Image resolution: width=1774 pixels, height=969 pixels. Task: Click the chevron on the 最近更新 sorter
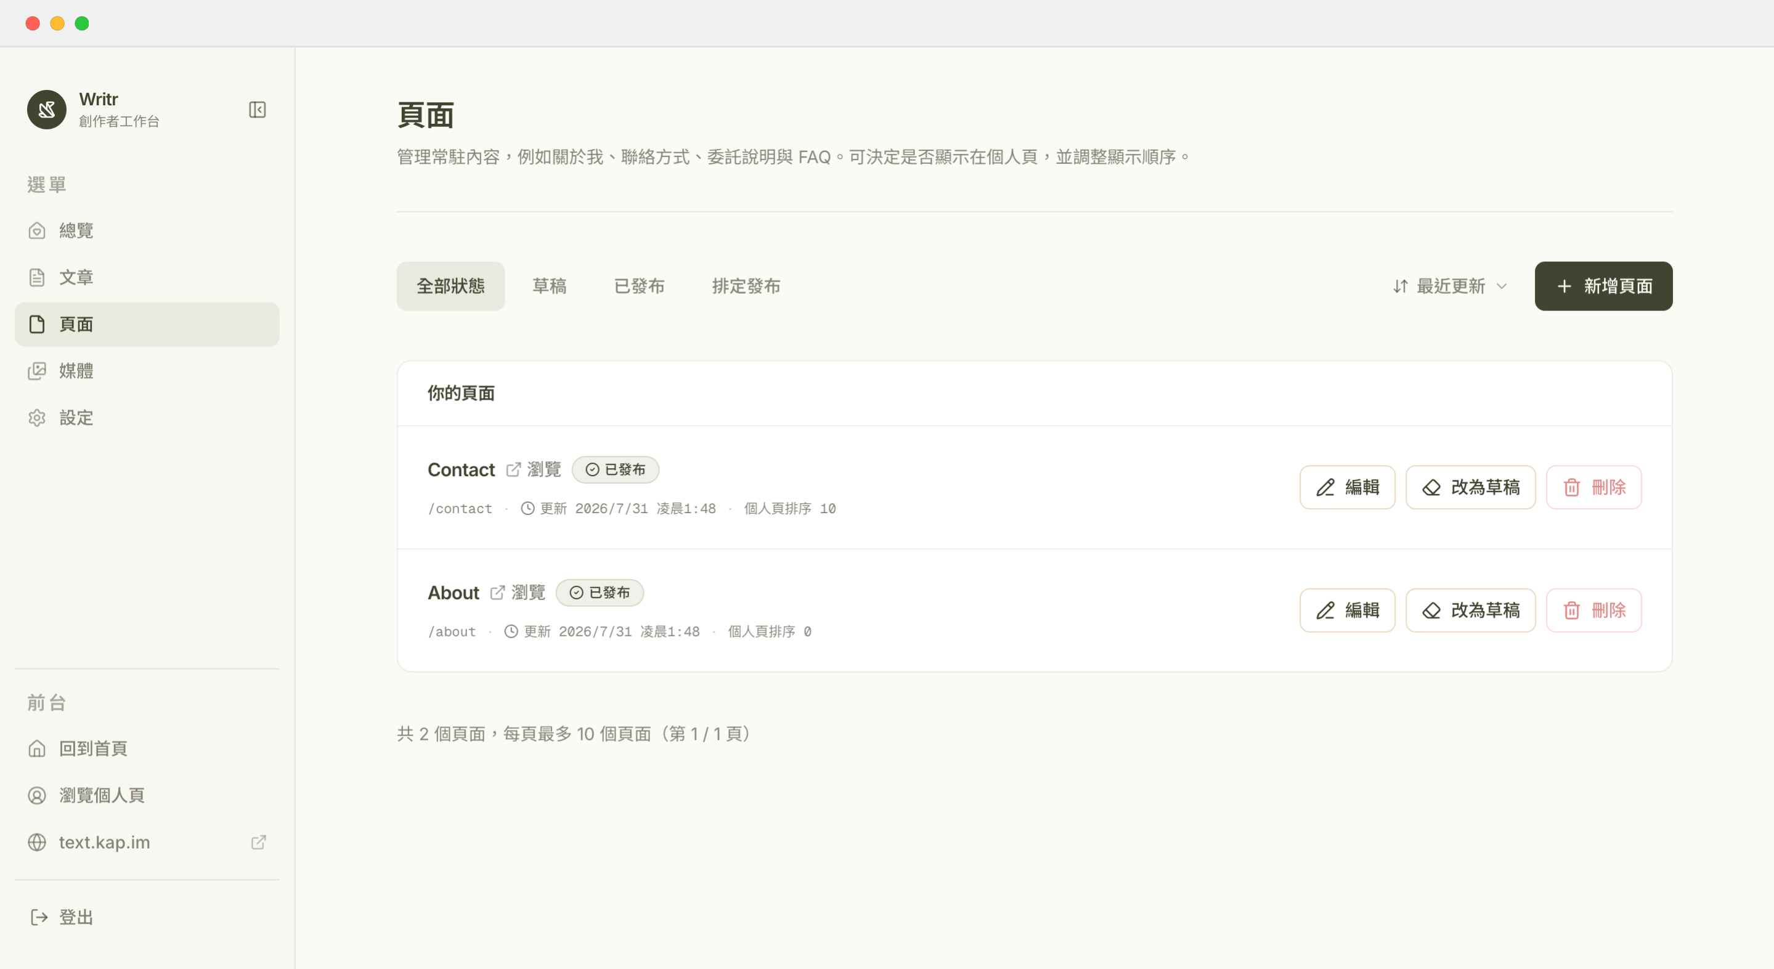pos(1501,286)
